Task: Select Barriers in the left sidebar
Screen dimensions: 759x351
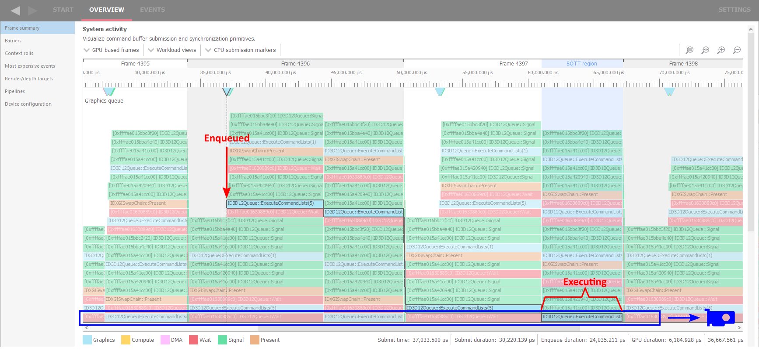Action: point(13,41)
